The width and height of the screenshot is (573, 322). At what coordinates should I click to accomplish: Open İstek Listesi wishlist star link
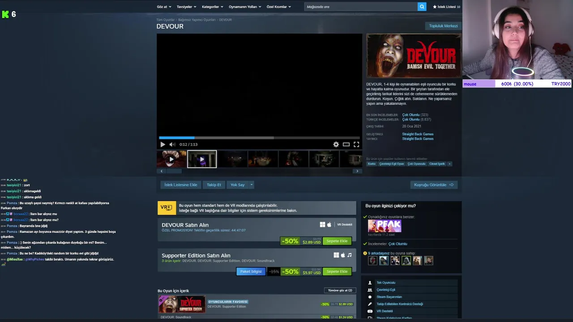tap(446, 7)
